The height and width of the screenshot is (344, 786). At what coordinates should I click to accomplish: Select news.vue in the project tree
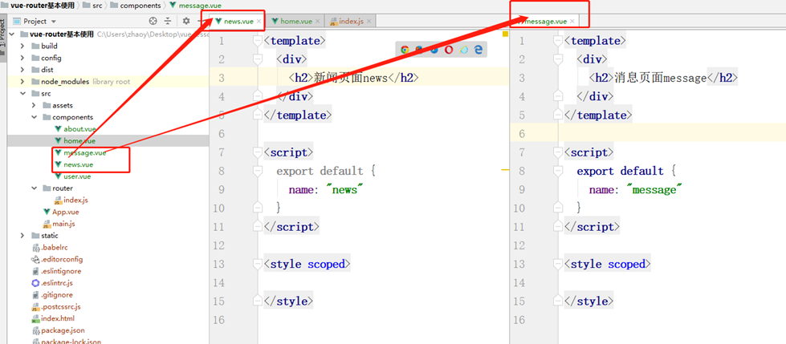(x=74, y=164)
